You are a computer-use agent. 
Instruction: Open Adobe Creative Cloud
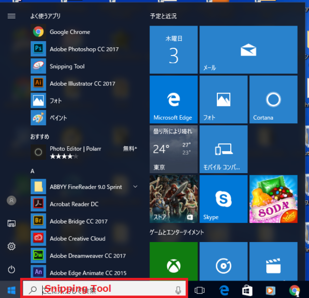click(x=84, y=238)
